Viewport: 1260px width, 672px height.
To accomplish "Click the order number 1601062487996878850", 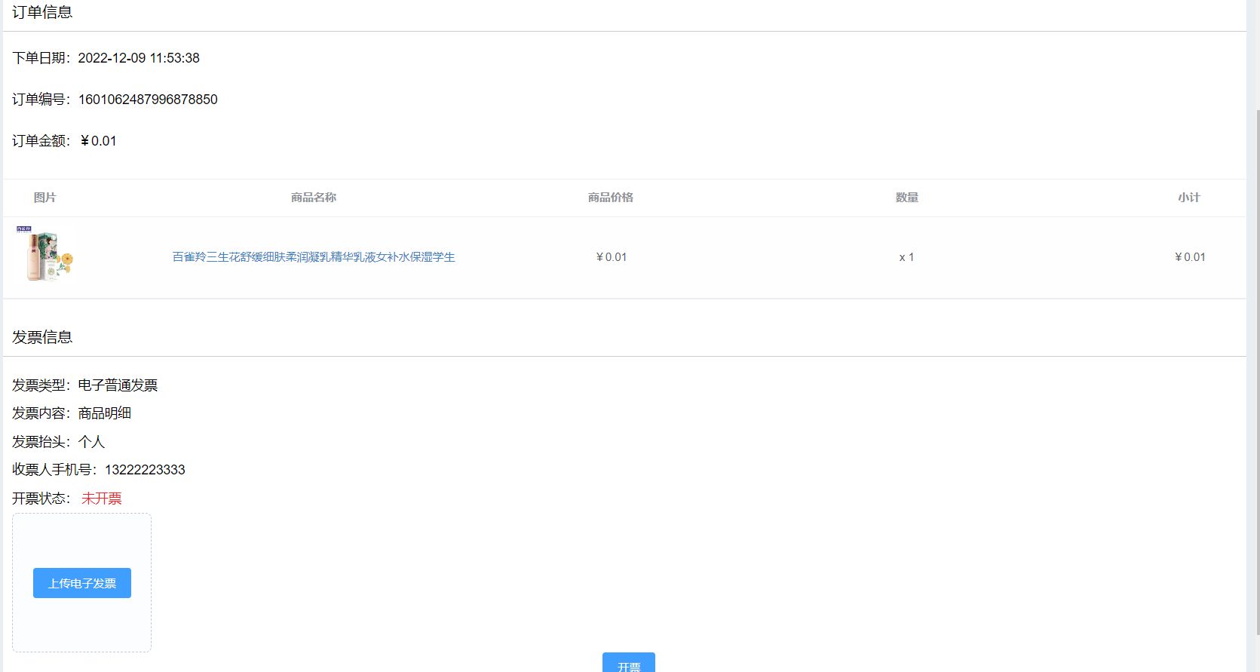I will click(x=148, y=100).
